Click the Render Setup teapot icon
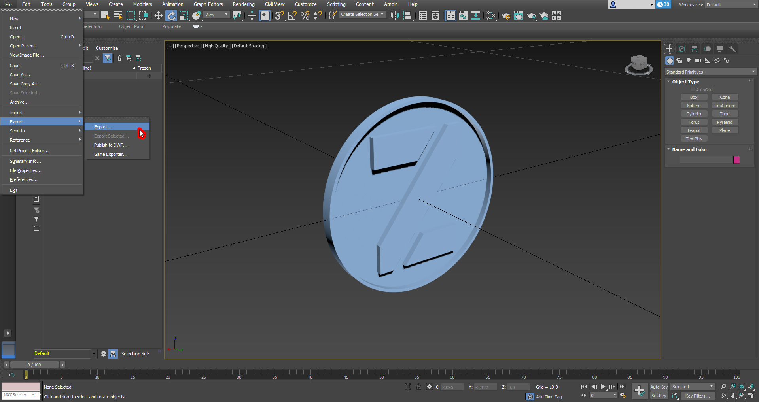759x402 pixels. tap(505, 16)
